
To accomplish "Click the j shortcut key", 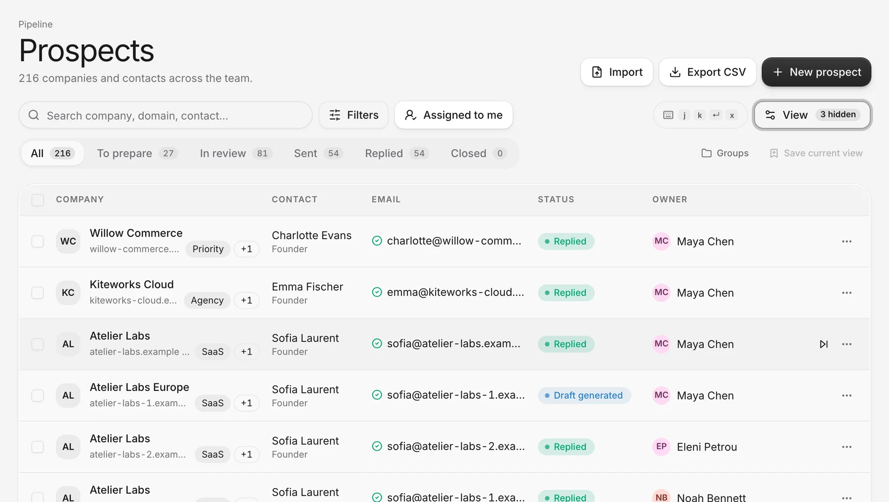I will click(x=685, y=115).
